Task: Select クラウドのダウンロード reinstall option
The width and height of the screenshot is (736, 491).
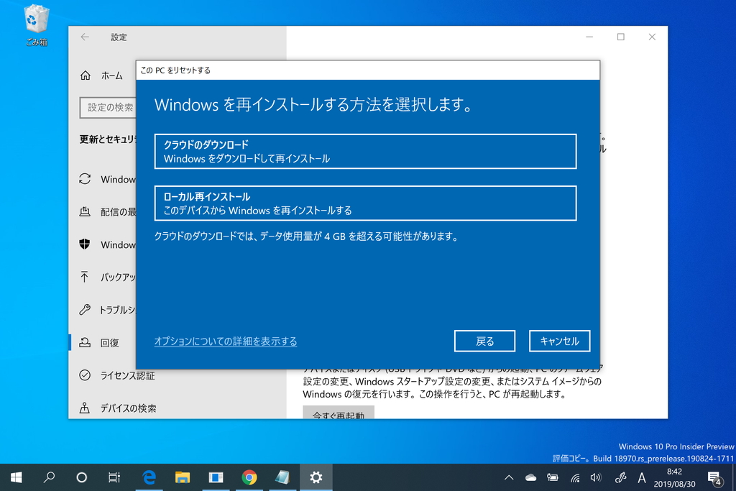Action: [x=364, y=150]
